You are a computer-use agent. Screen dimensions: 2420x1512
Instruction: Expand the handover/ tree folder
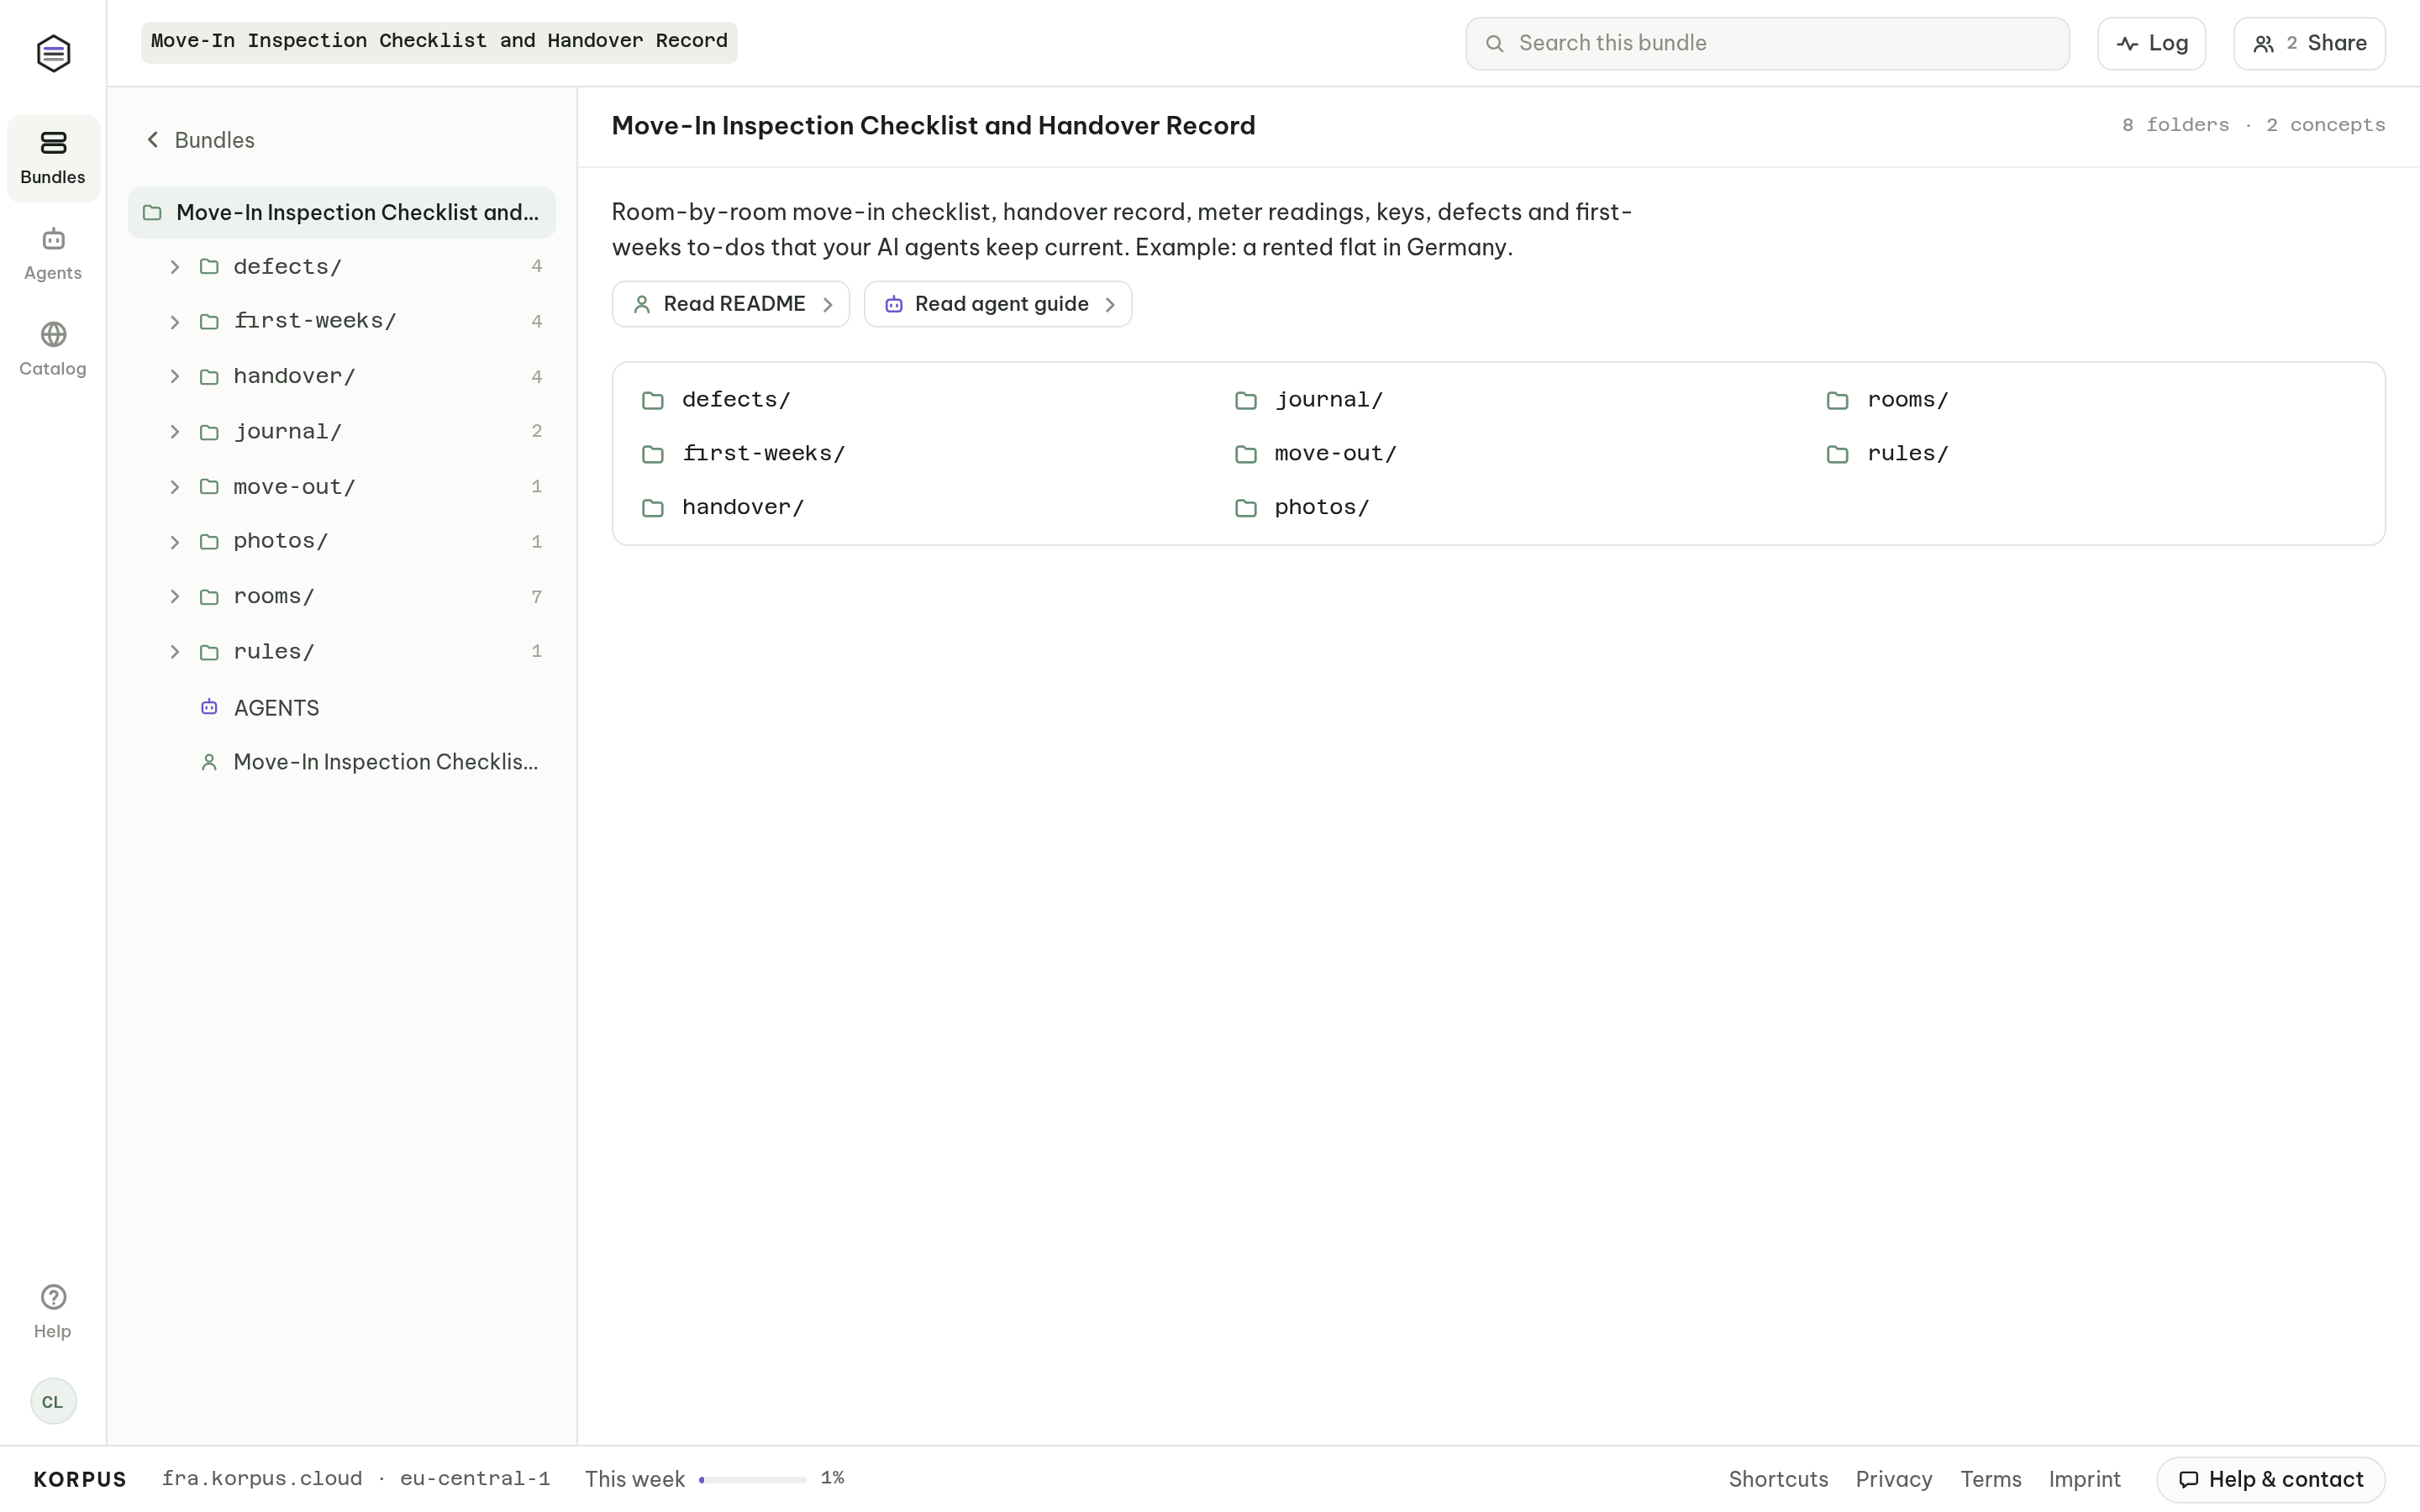click(175, 377)
